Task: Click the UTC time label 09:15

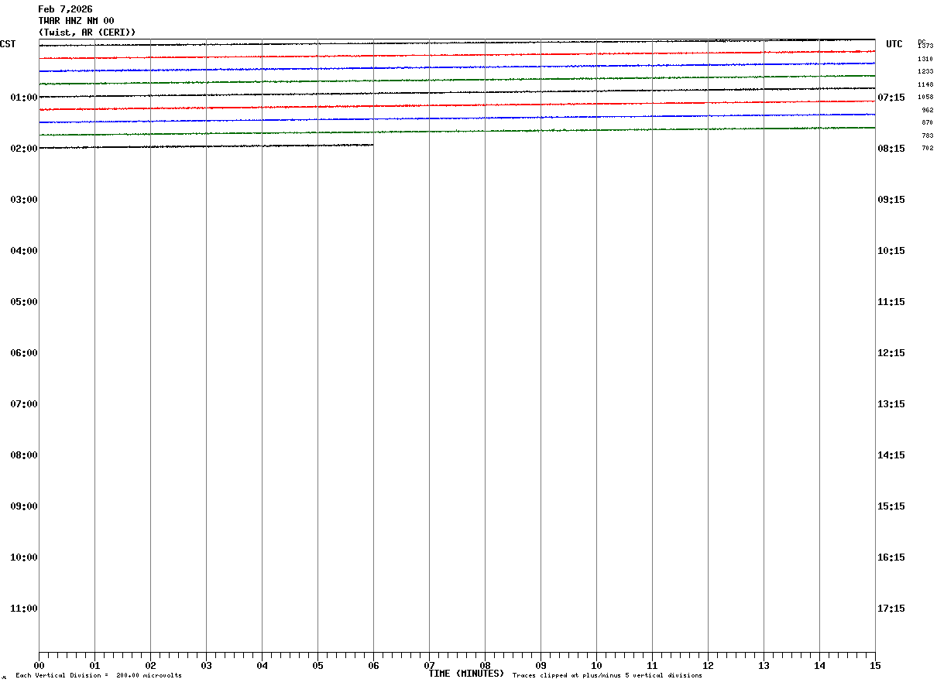Action: (x=891, y=199)
